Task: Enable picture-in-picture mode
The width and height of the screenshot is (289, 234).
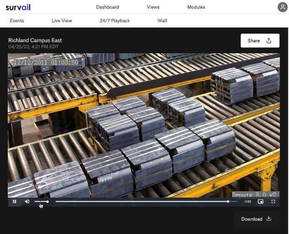Action: click(x=261, y=201)
